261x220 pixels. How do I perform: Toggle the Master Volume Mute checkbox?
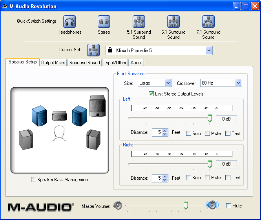(x=228, y=206)
